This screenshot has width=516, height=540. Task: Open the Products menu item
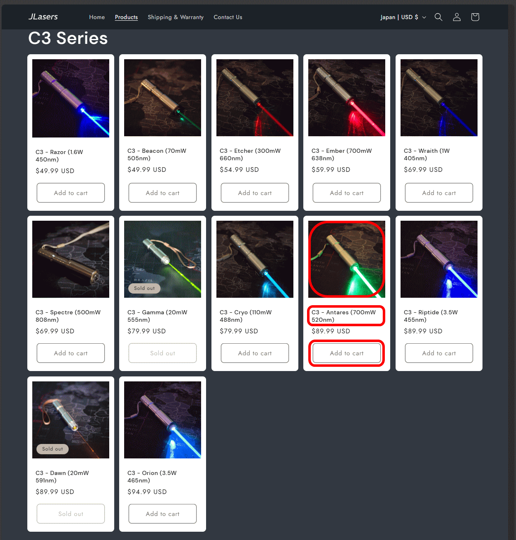click(126, 17)
